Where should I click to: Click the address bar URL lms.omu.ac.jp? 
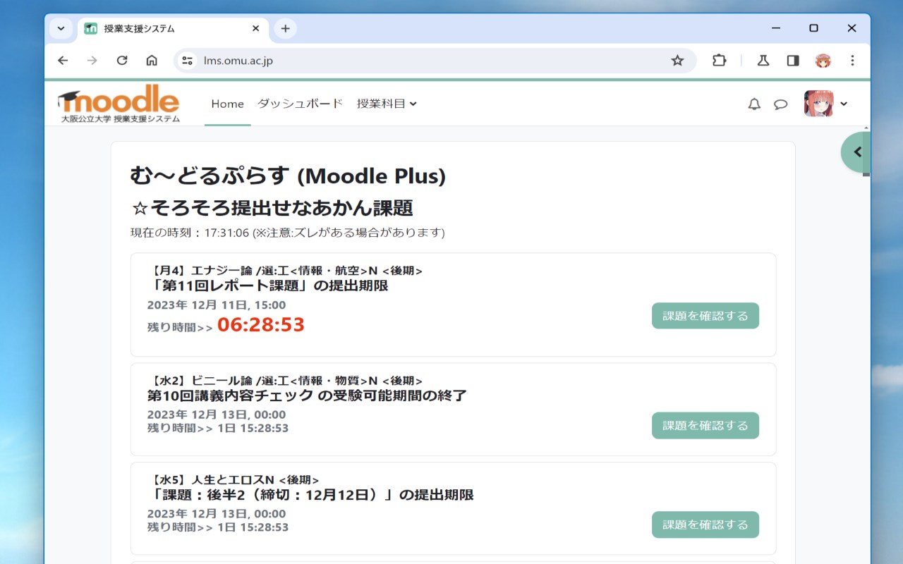(x=238, y=61)
